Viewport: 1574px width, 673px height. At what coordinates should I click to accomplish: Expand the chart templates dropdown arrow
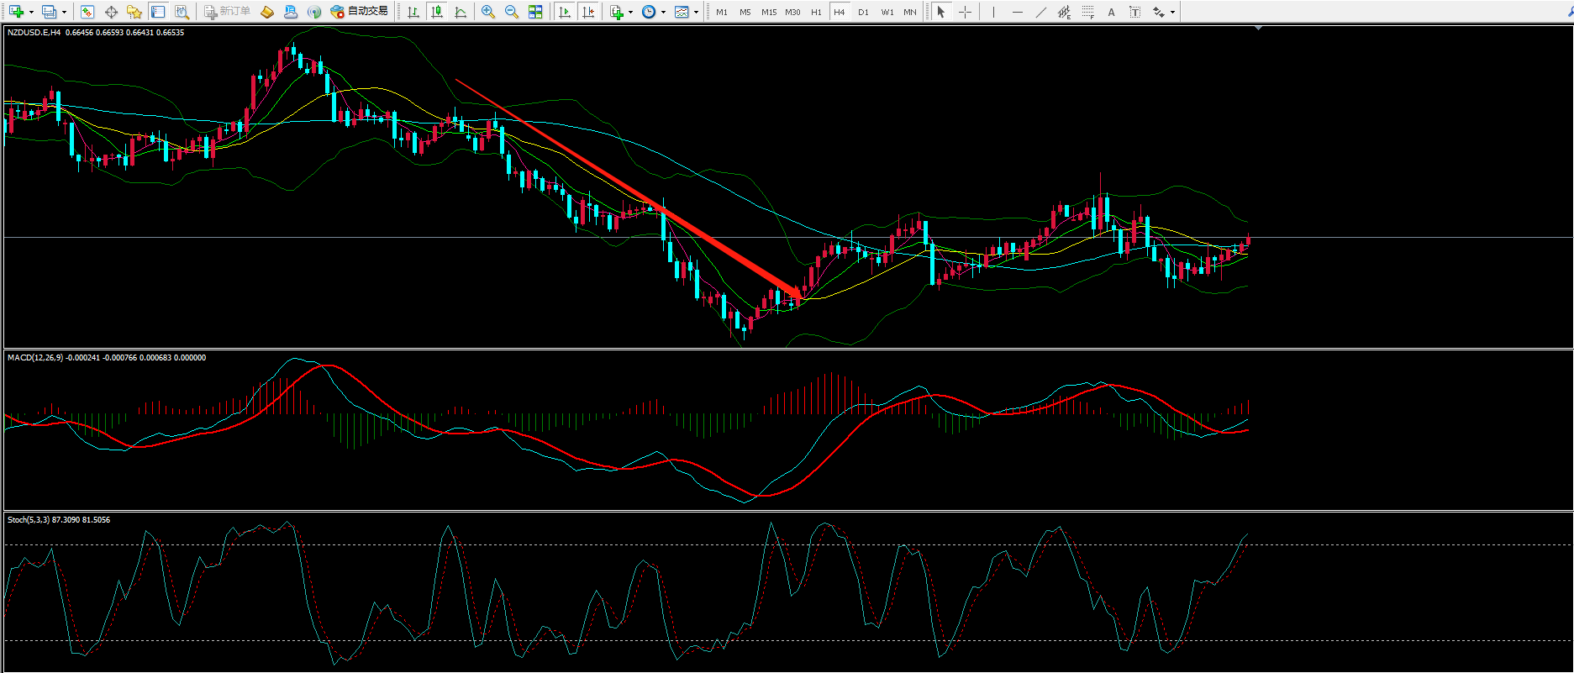pos(696,12)
